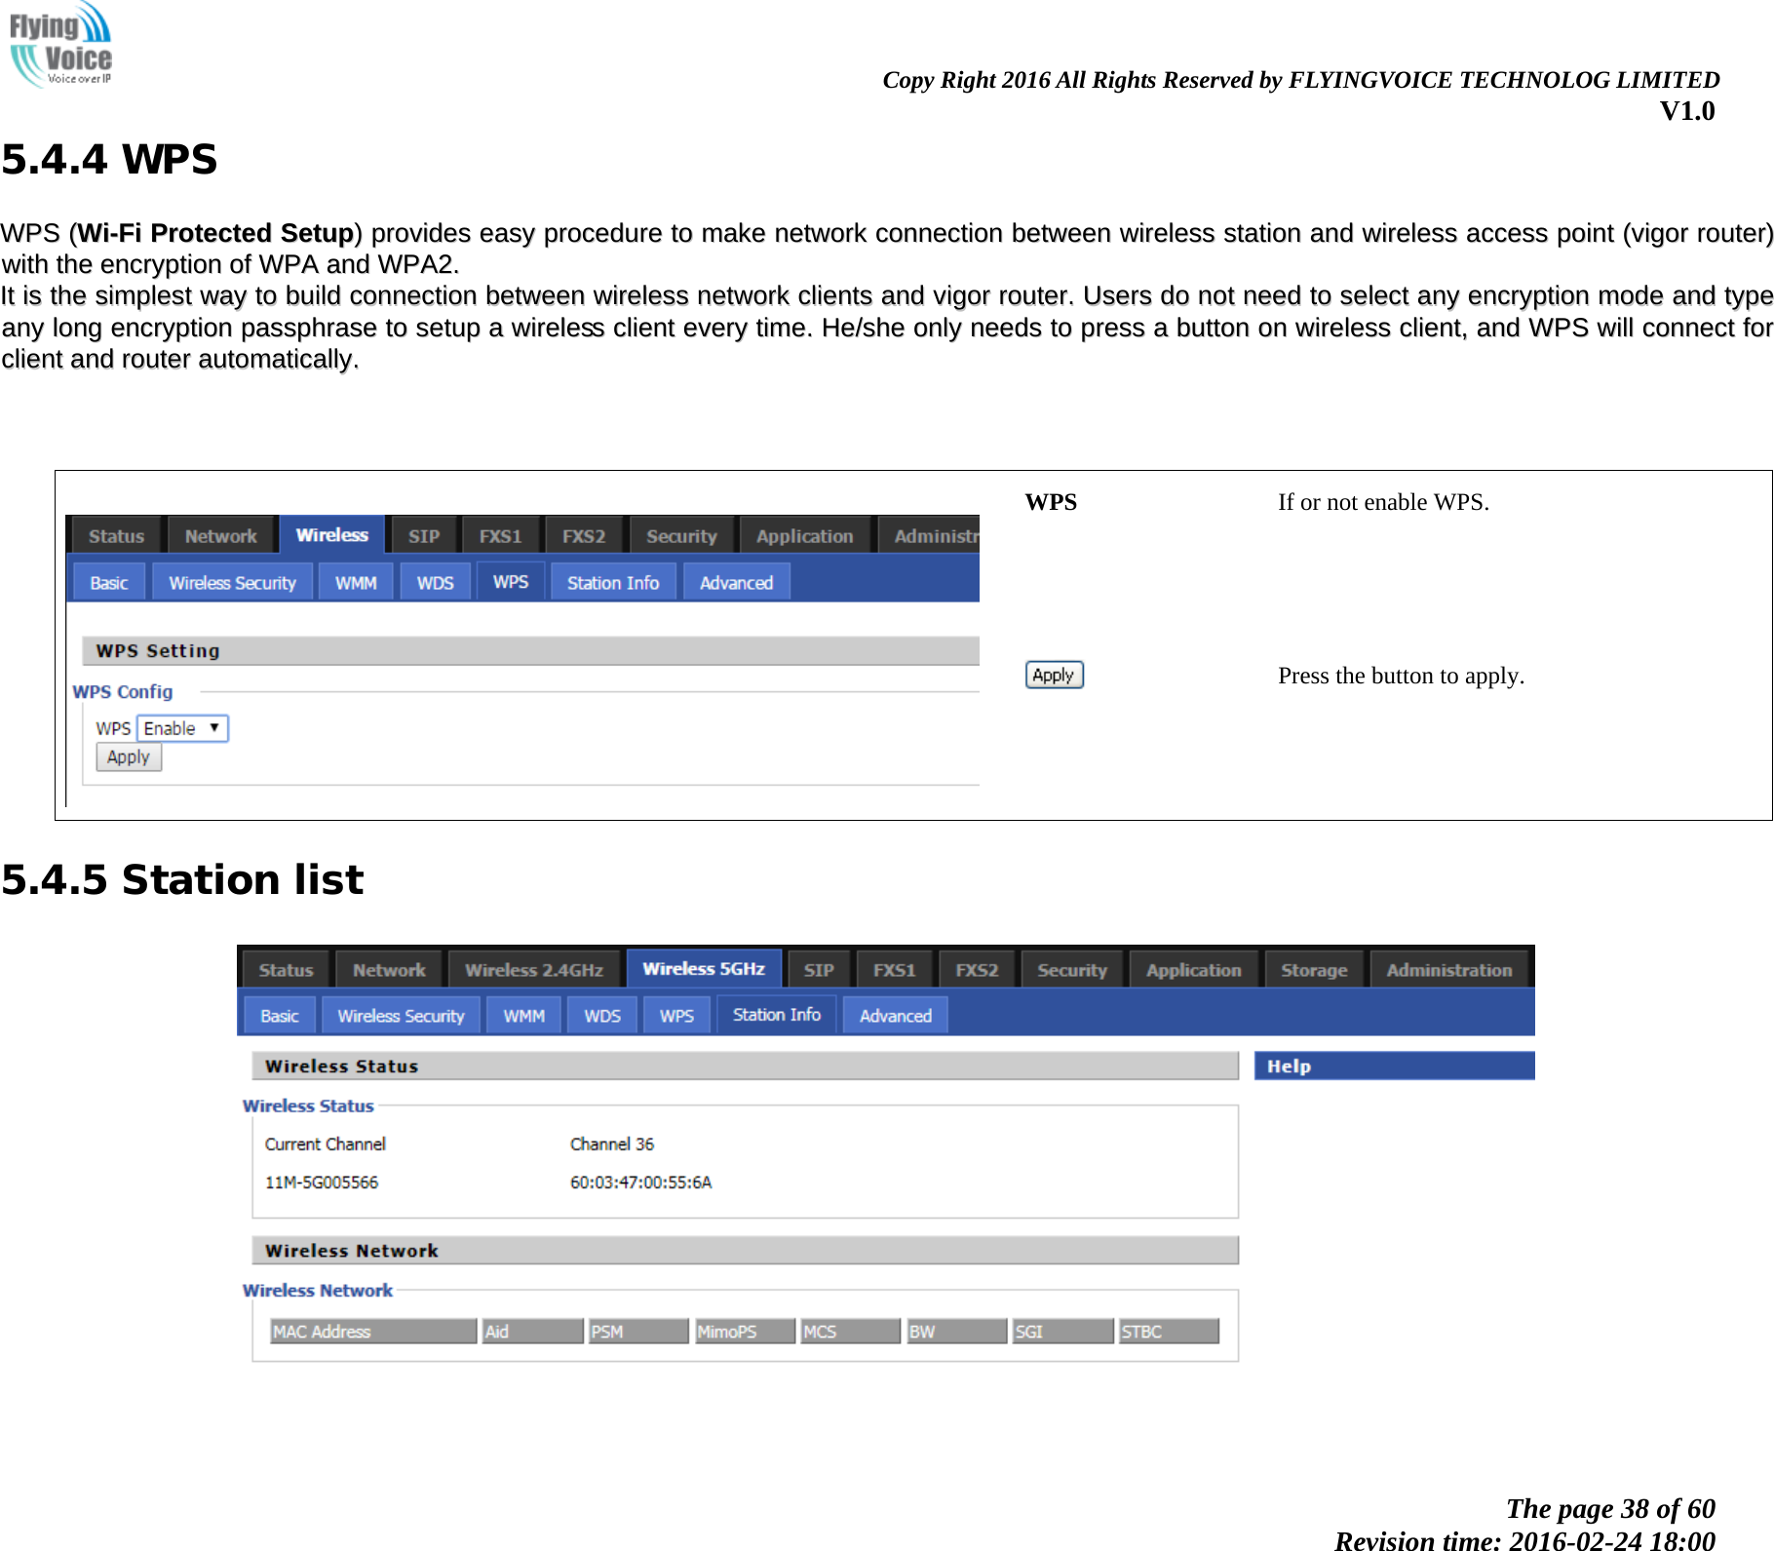Select the Wireless Security sub-tab
Image resolution: width=1774 pixels, height=1551 pixels.
401,1015
